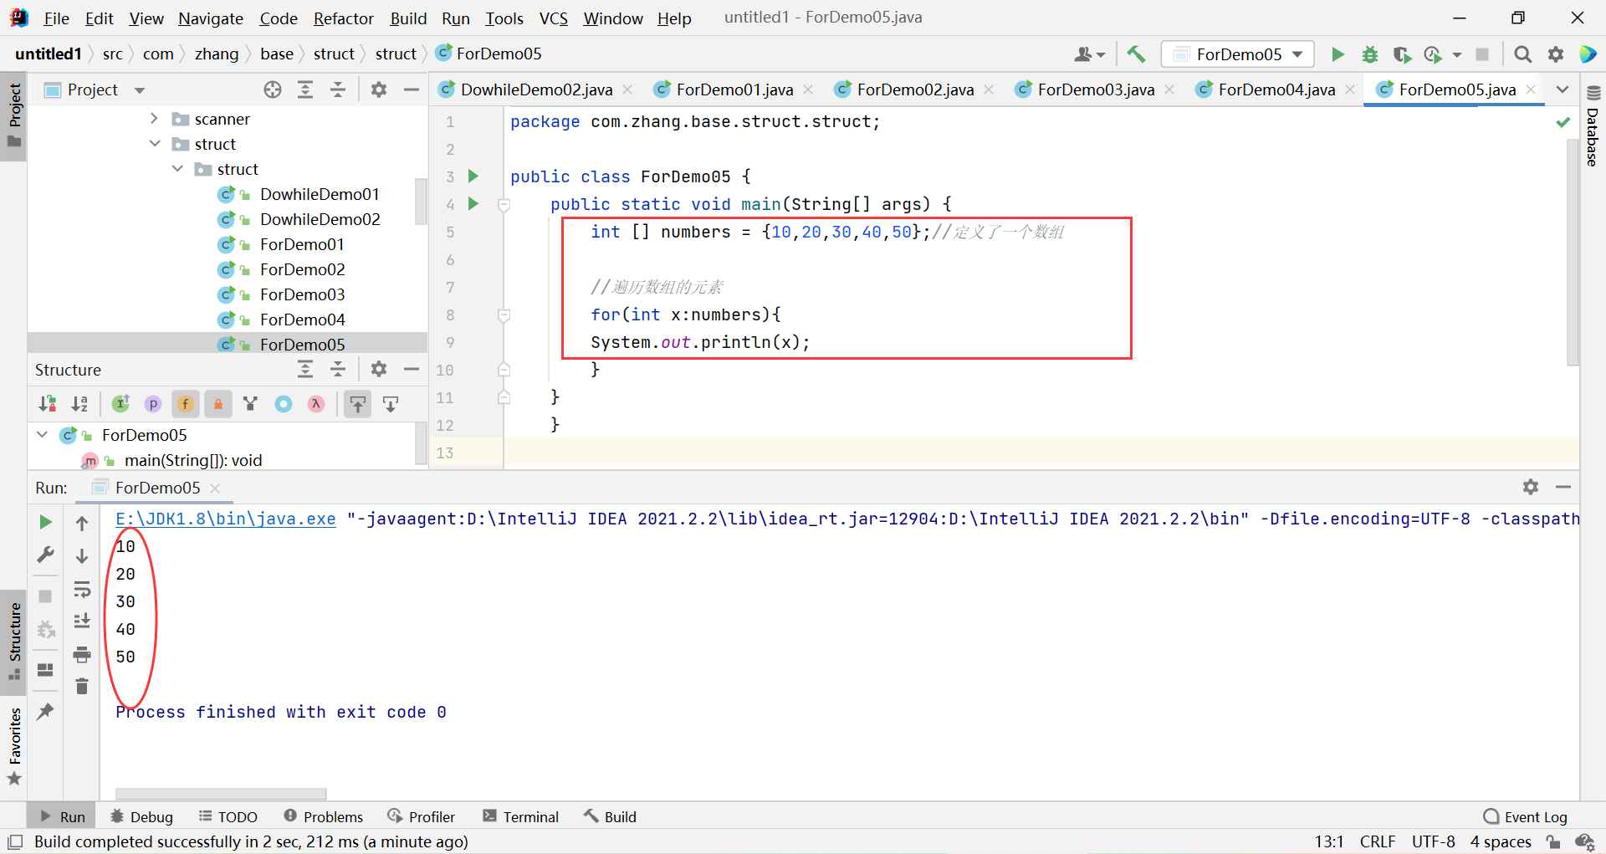The width and height of the screenshot is (1606, 854).
Task: Collapse the struct folder in Project tree
Action: click(154, 144)
